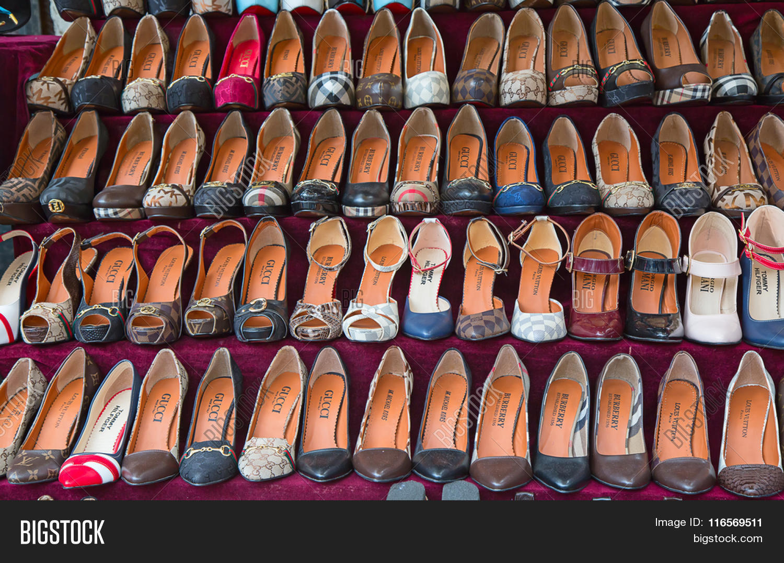
Task: Select the beige monogram Gucci pump in bottom row
Action: (272, 418)
